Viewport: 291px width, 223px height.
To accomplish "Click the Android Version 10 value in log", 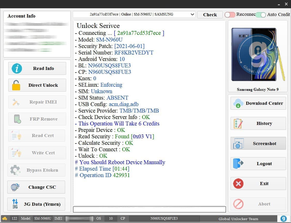I will [x=122, y=59].
